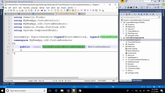165x93 pixels.
Task: Click the Redo arrow icon
Action: click(x=38, y=10)
